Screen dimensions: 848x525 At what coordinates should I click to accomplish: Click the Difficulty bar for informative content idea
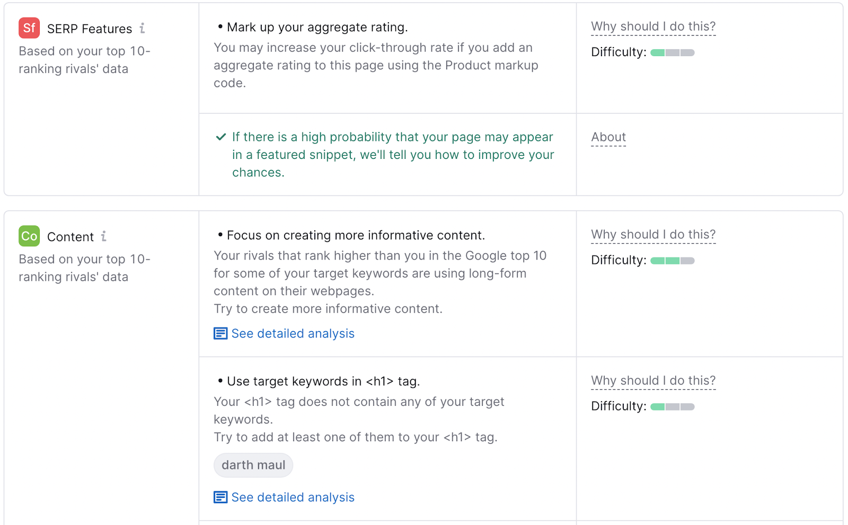672,261
